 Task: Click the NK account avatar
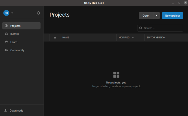pos(6,13)
